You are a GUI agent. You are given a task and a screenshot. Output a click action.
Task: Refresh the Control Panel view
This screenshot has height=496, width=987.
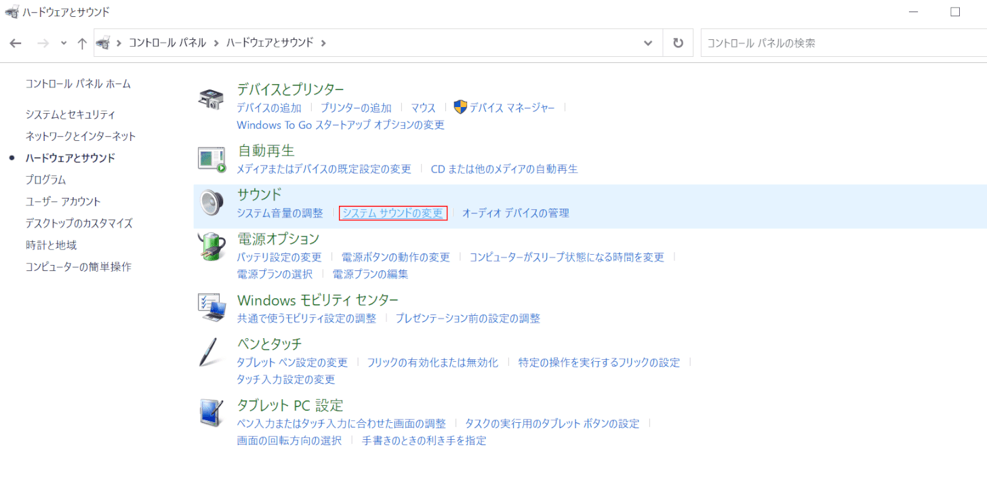point(678,43)
